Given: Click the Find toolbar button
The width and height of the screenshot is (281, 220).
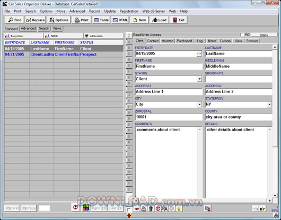Looking at the screenshot, I should coord(14,20).
